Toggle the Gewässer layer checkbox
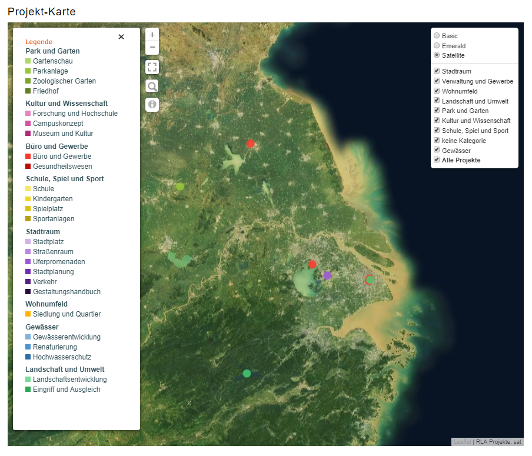The height and width of the screenshot is (456, 532). (437, 150)
